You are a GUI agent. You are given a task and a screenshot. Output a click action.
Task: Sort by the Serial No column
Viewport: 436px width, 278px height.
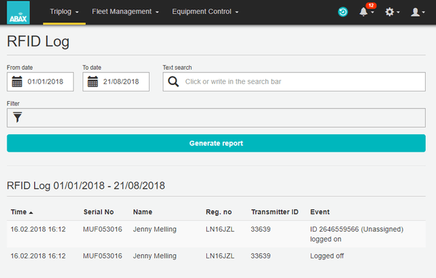coord(98,212)
